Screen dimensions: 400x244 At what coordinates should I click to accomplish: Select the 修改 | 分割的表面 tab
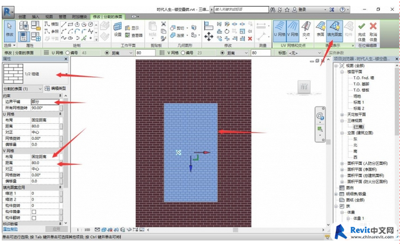107,17
